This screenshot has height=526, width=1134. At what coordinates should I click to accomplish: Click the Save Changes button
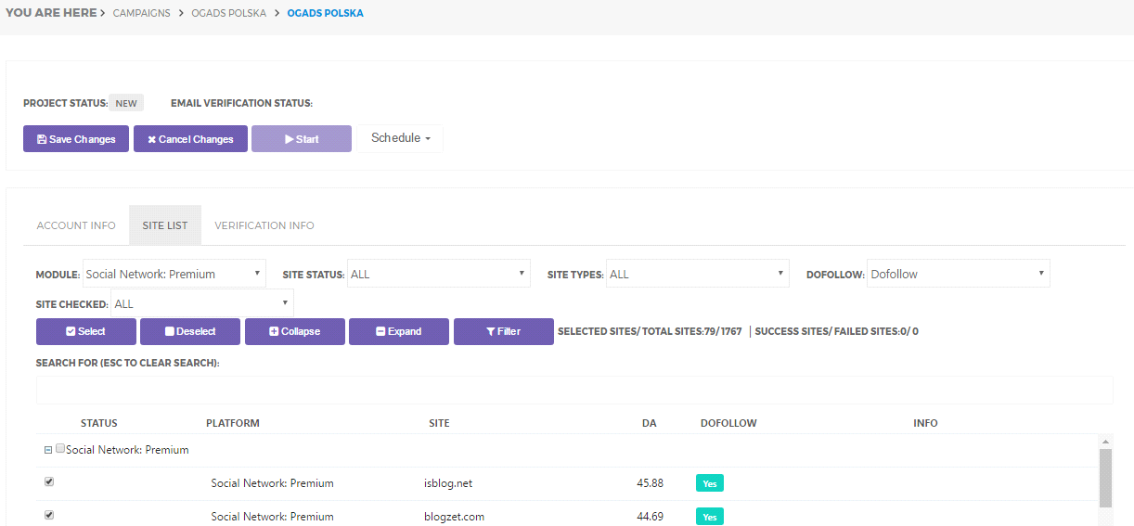(76, 139)
